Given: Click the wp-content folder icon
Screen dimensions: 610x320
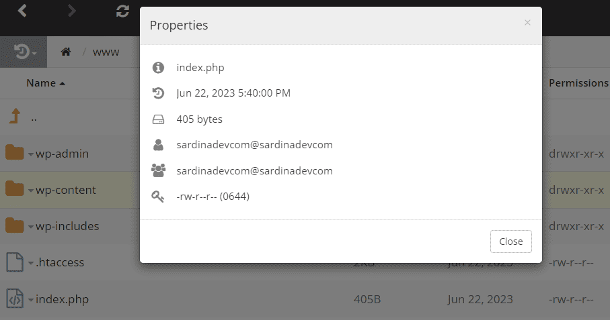Looking at the screenshot, I should pos(14,190).
